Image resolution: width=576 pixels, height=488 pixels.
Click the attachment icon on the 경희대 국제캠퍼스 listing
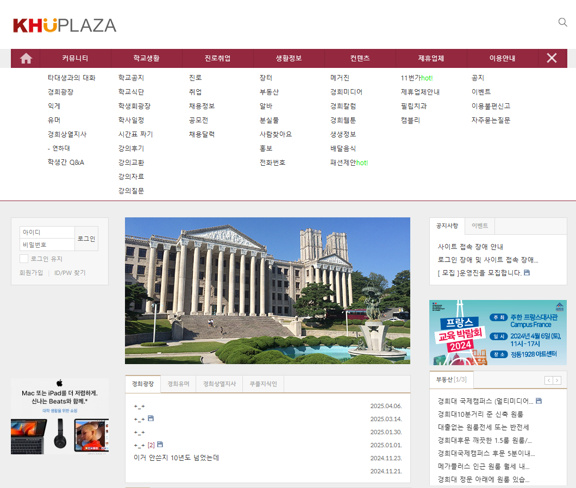click(x=537, y=400)
